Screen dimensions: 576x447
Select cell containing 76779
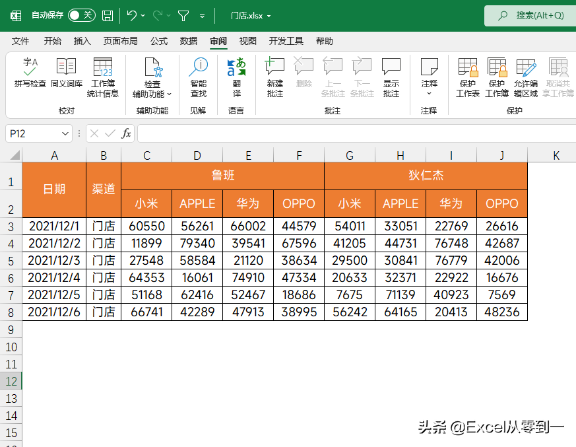tap(451, 260)
